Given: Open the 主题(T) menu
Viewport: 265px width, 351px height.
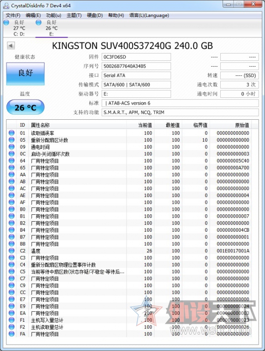Looking at the screenshot, I should pos(74,15).
